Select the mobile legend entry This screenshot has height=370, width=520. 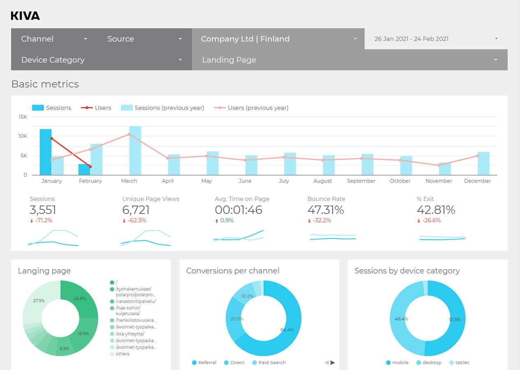point(397,363)
